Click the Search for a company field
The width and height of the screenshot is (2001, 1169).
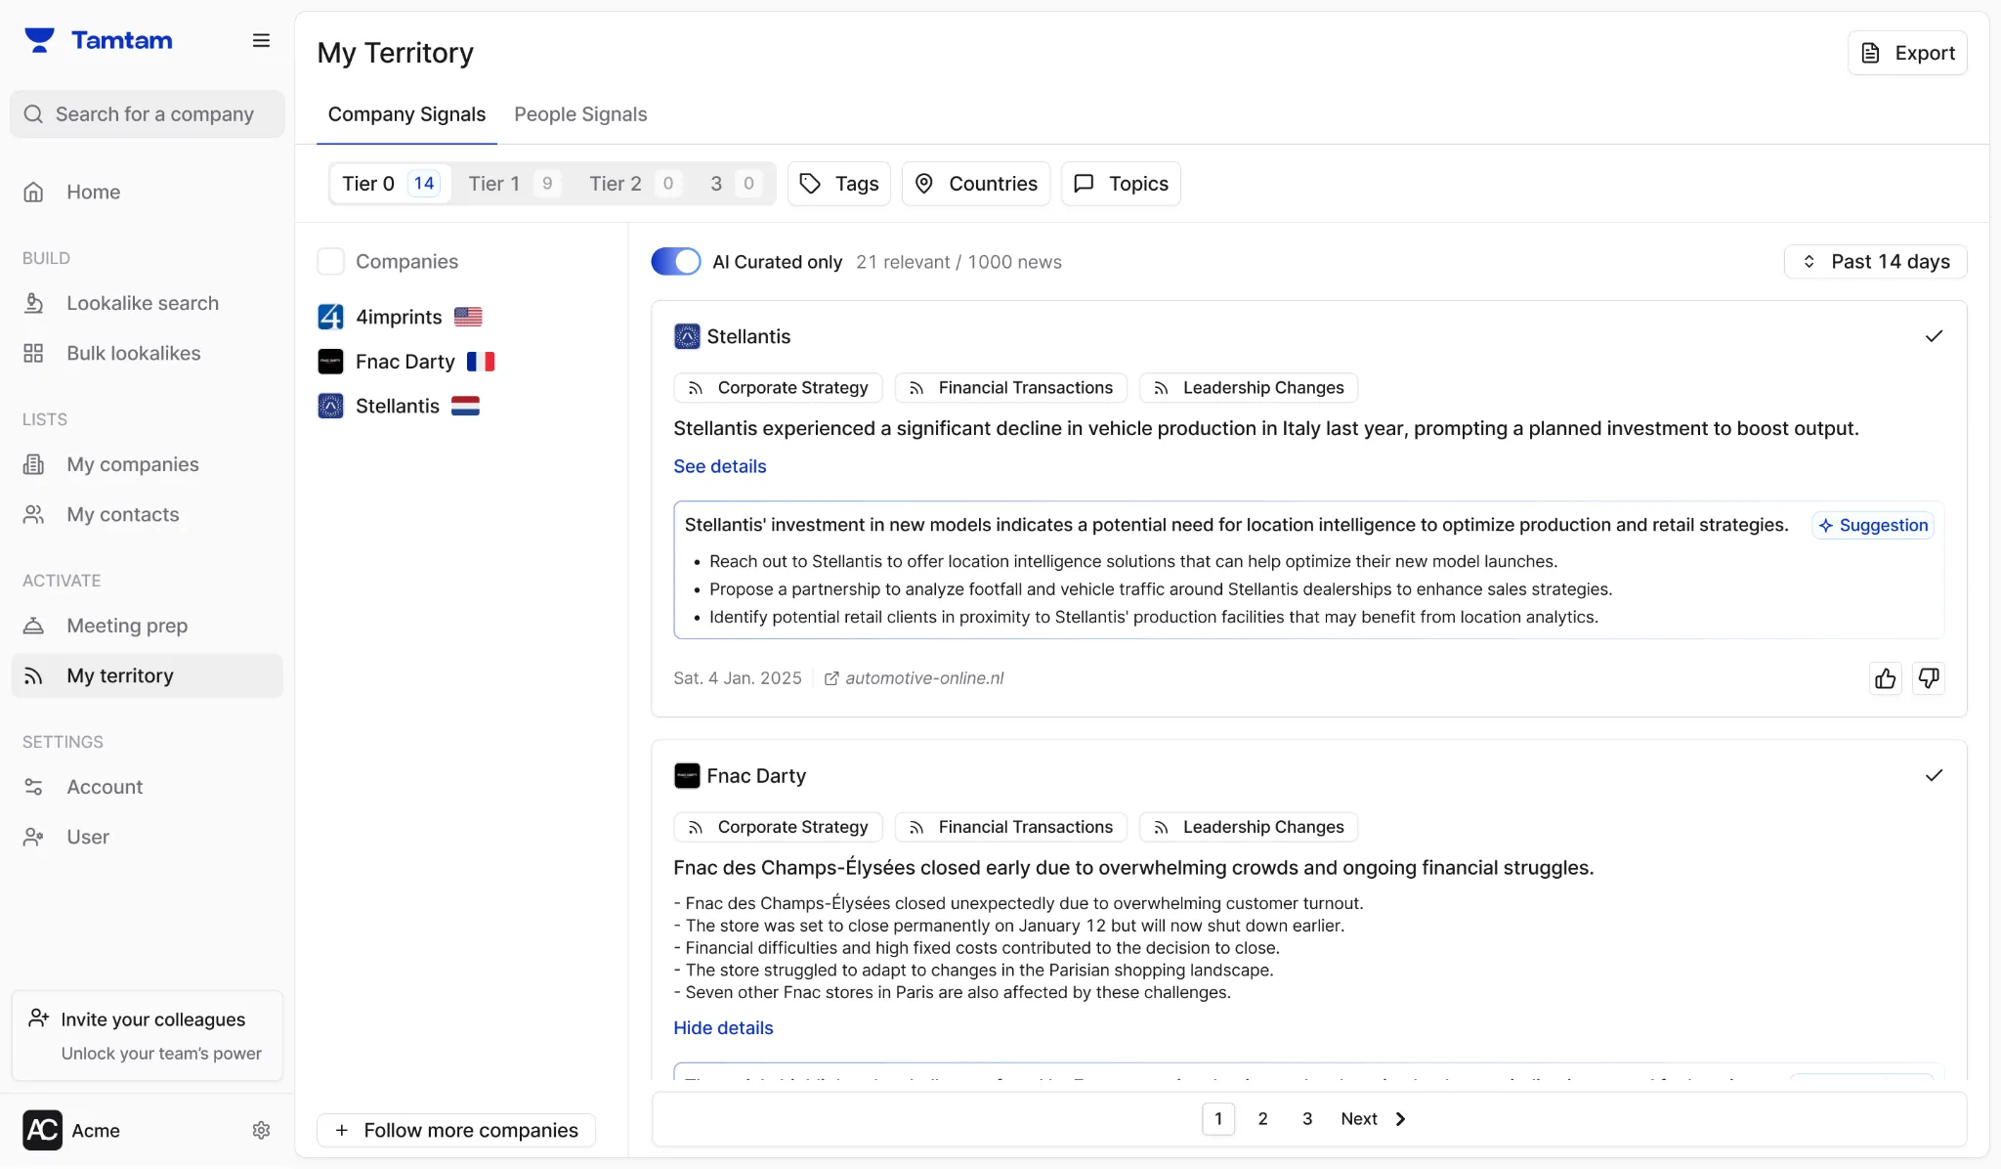coord(154,114)
